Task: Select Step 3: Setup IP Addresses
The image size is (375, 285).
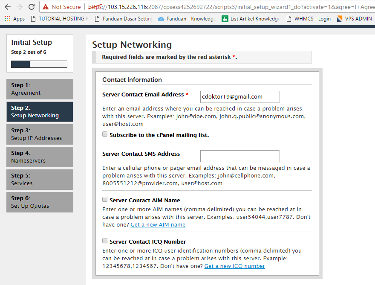Action: (40, 134)
